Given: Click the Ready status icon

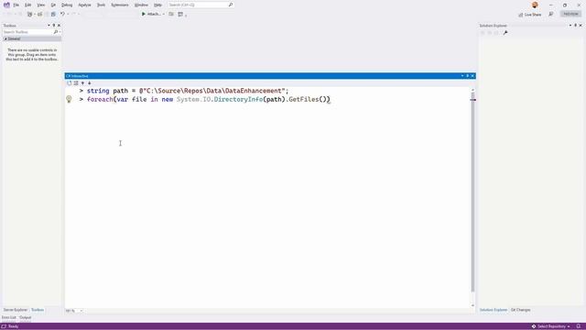Looking at the screenshot, I should [4, 326].
